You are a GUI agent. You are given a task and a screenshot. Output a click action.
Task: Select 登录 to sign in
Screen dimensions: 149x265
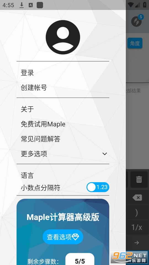27,73
